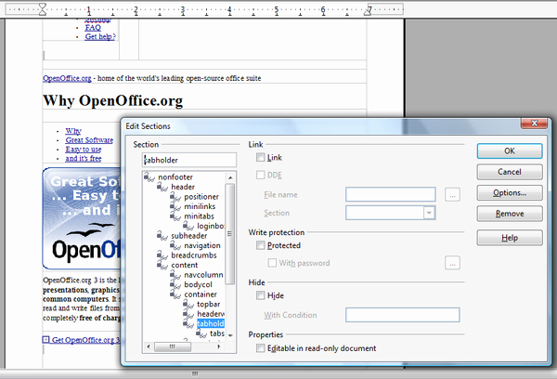This screenshot has height=379, width=557.
Task: Click the lock icon beside content section
Action: [162, 265]
